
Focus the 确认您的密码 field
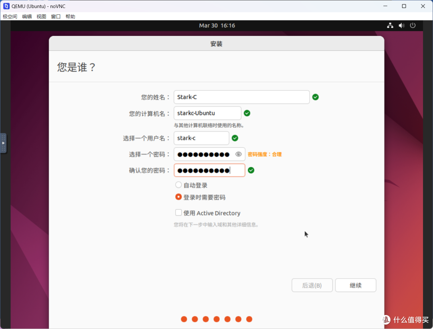(209, 170)
